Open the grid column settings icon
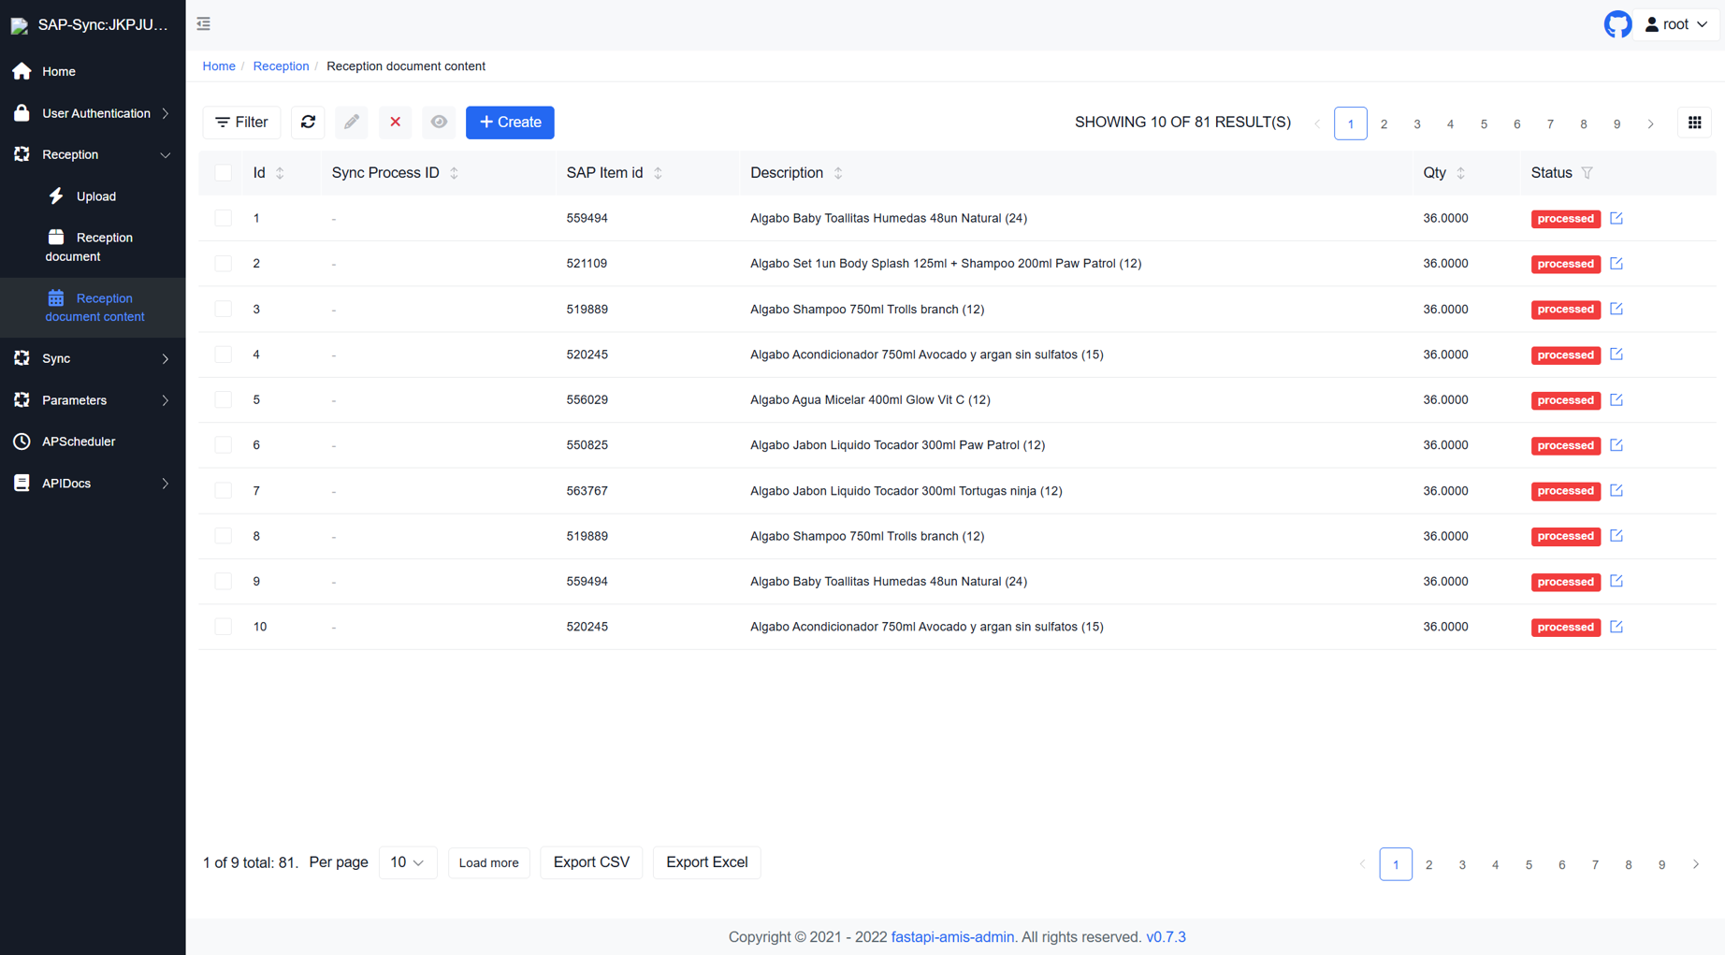The image size is (1725, 955). click(1694, 123)
